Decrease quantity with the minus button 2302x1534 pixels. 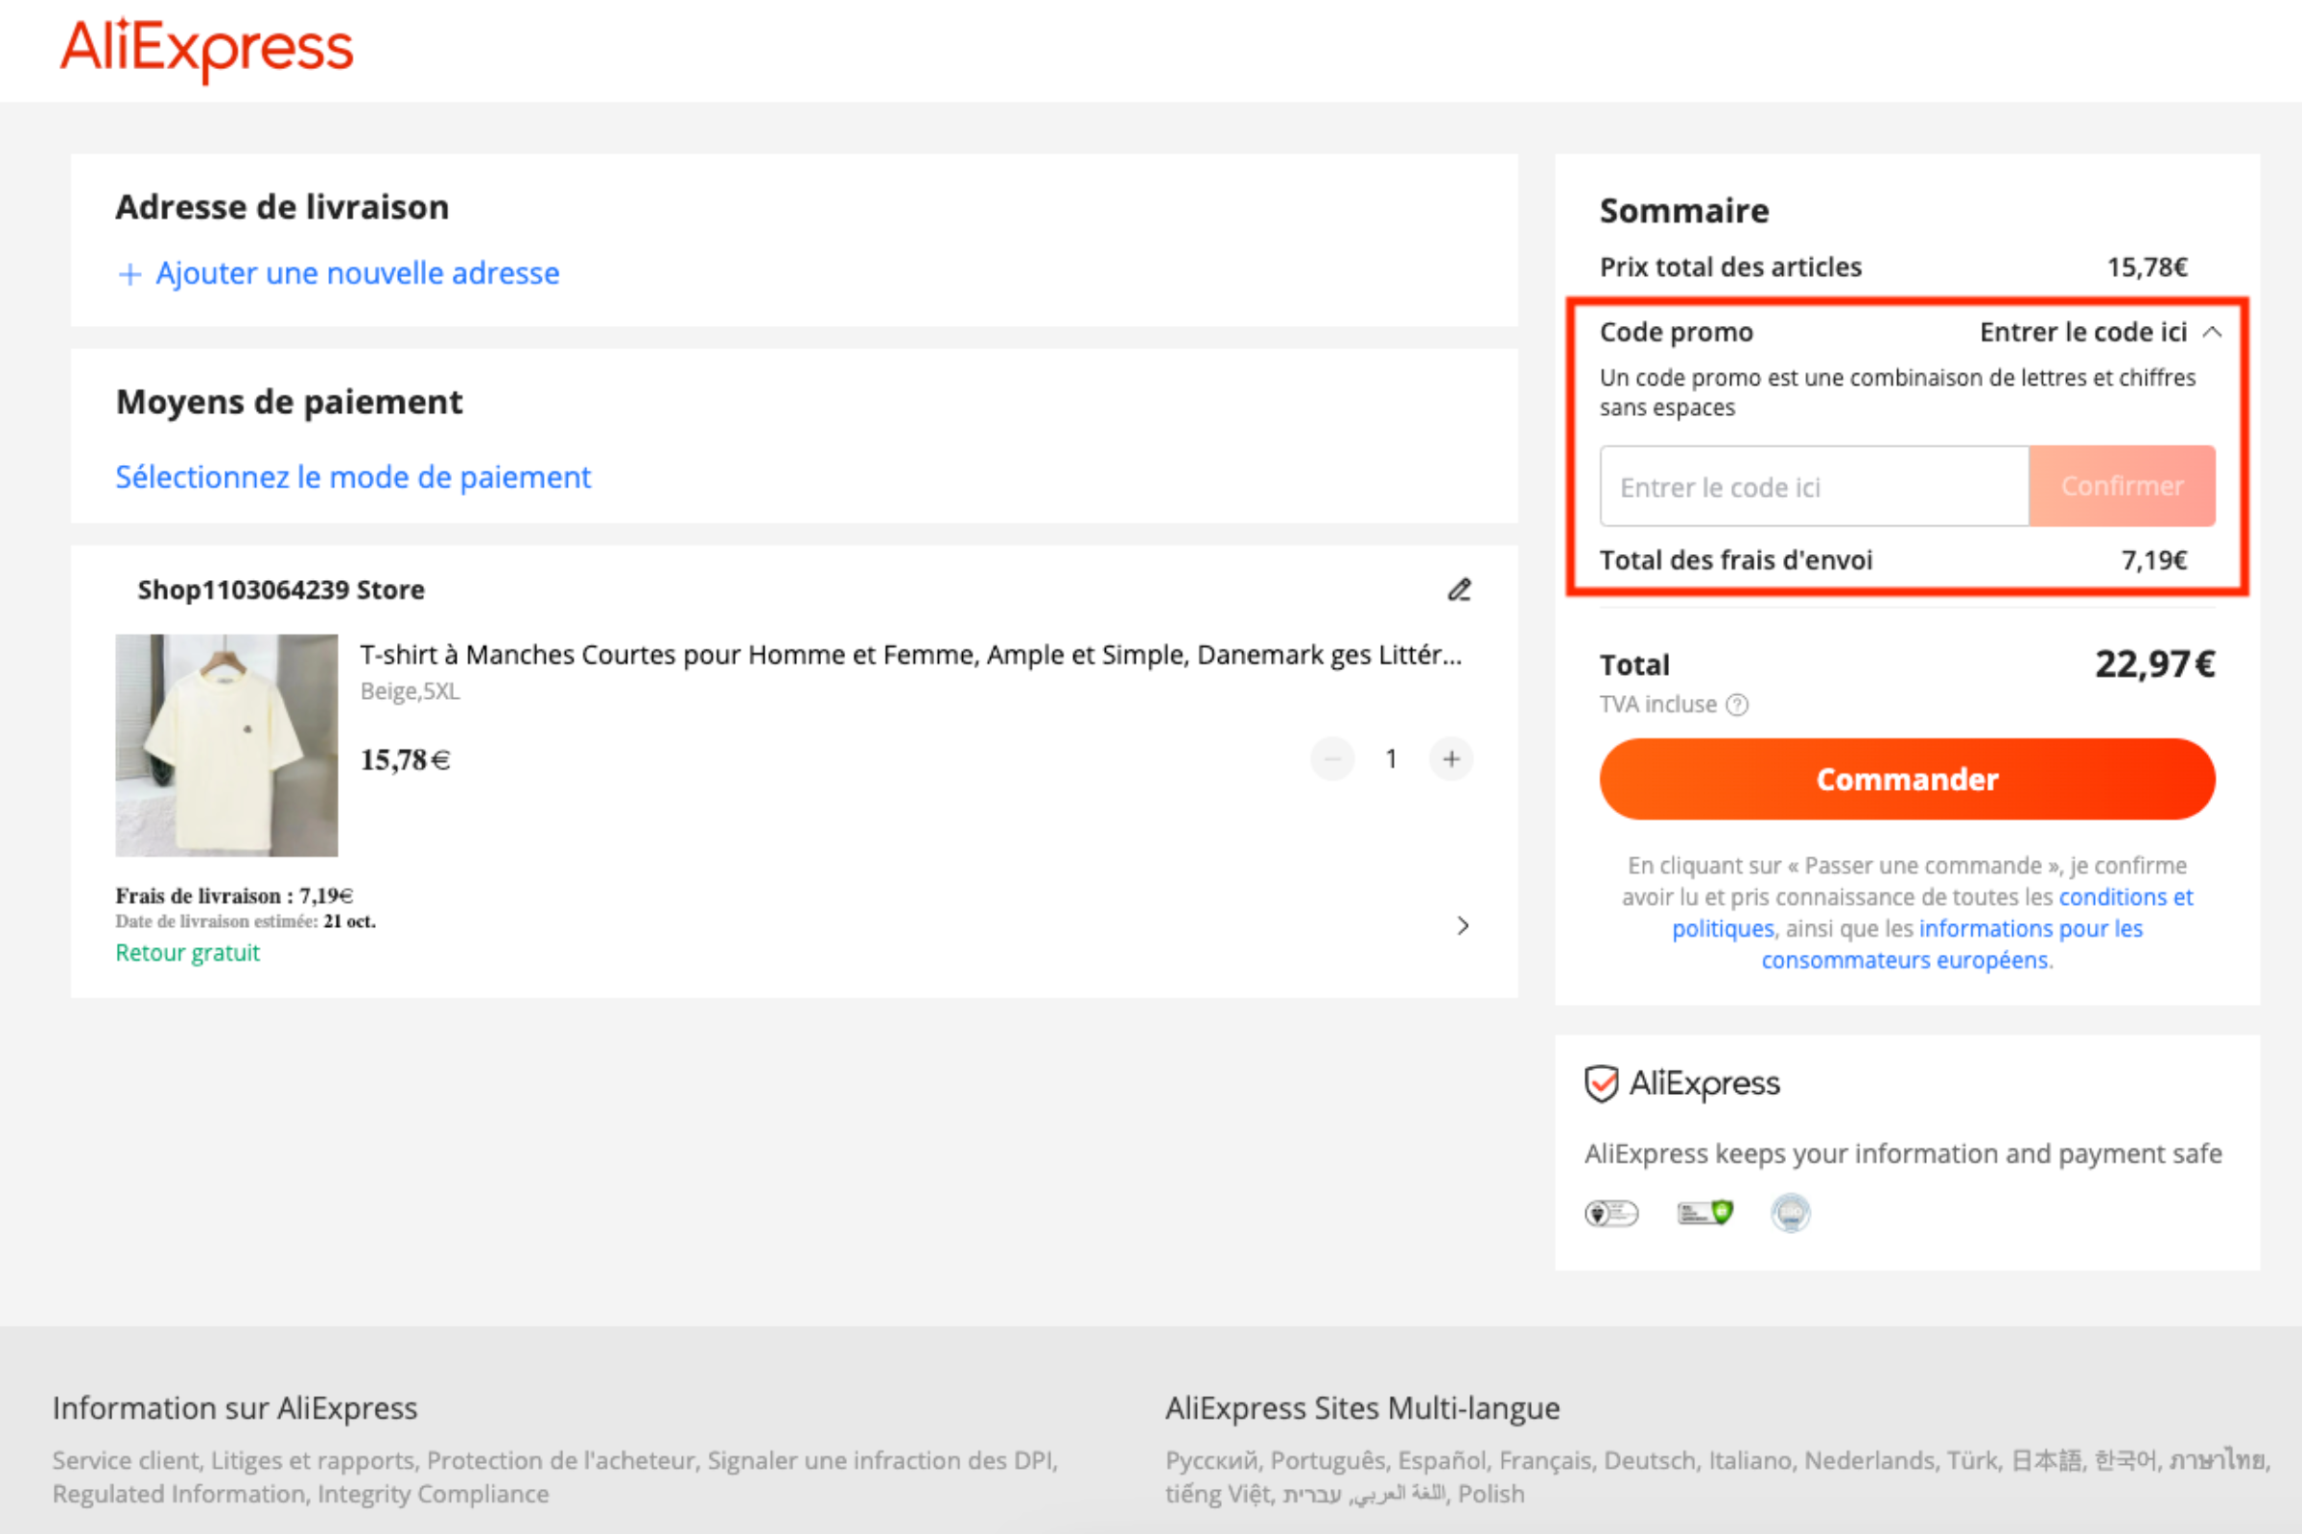click(x=1332, y=759)
